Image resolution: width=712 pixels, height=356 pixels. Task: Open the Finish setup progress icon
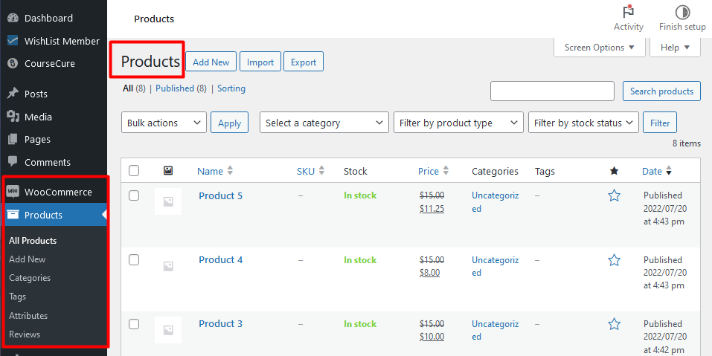(x=682, y=12)
